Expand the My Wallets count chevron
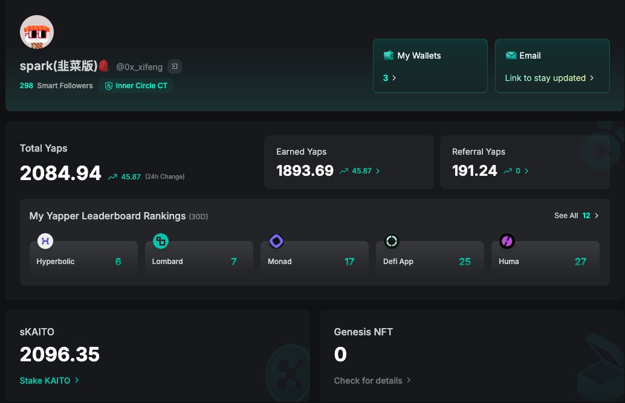This screenshot has width=625, height=403. tap(394, 78)
